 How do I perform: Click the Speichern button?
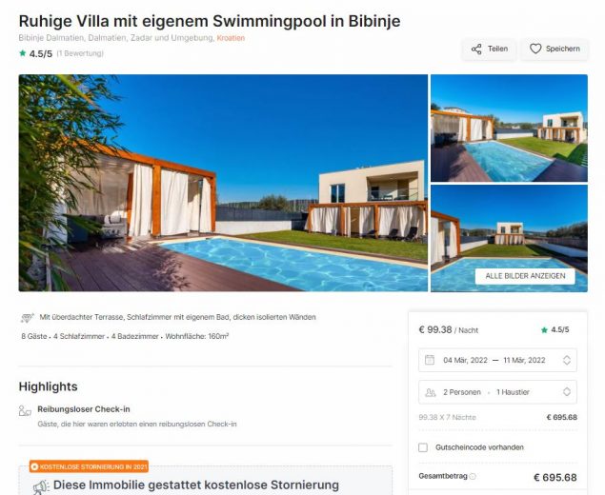(x=555, y=49)
